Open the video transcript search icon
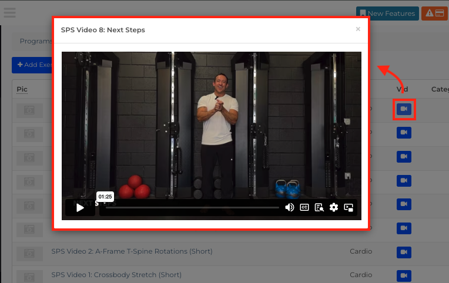 coord(319,207)
